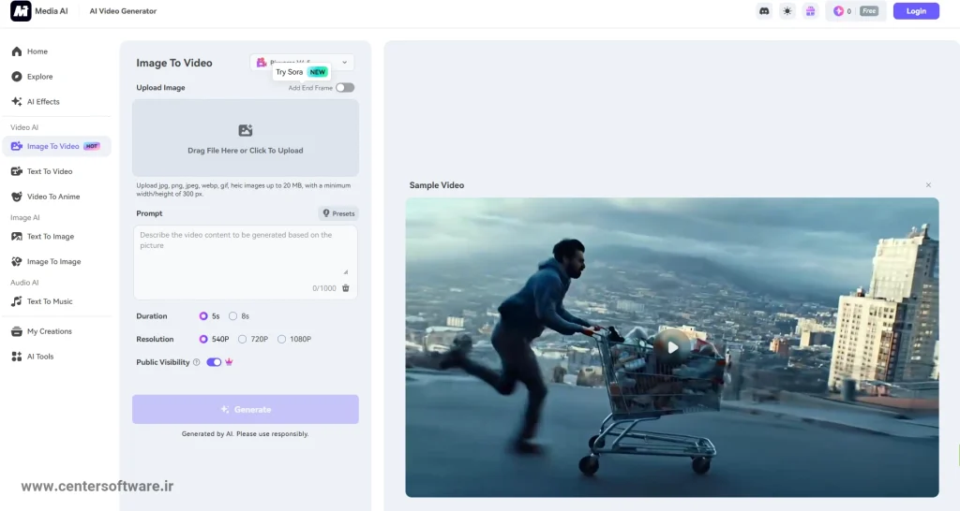
Task: Open Explore in sidebar
Action: (57, 77)
